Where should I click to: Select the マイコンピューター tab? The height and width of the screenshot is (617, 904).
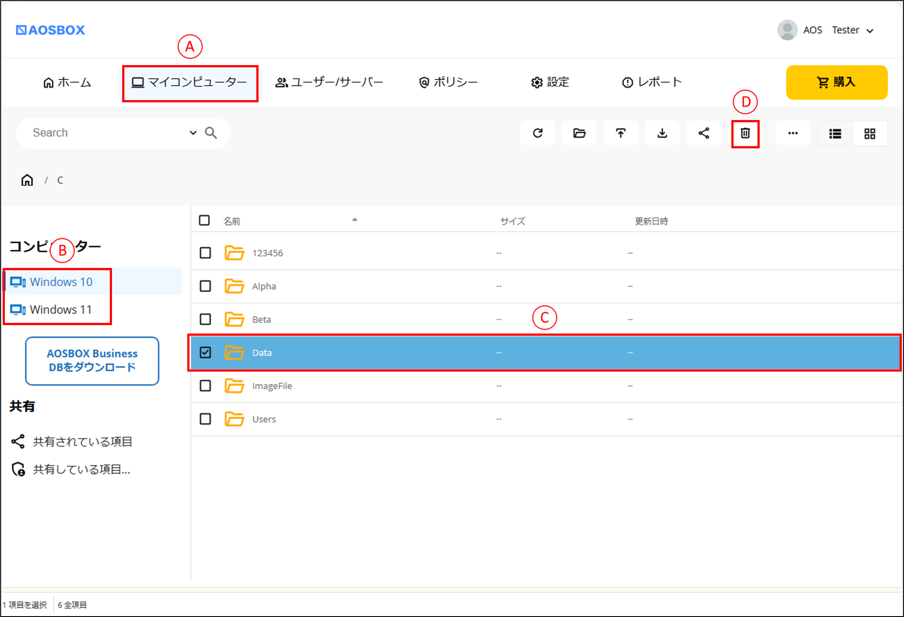[190, 82]
